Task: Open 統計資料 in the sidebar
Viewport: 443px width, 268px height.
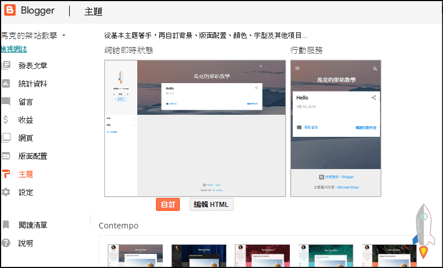Action: (33, 84)
